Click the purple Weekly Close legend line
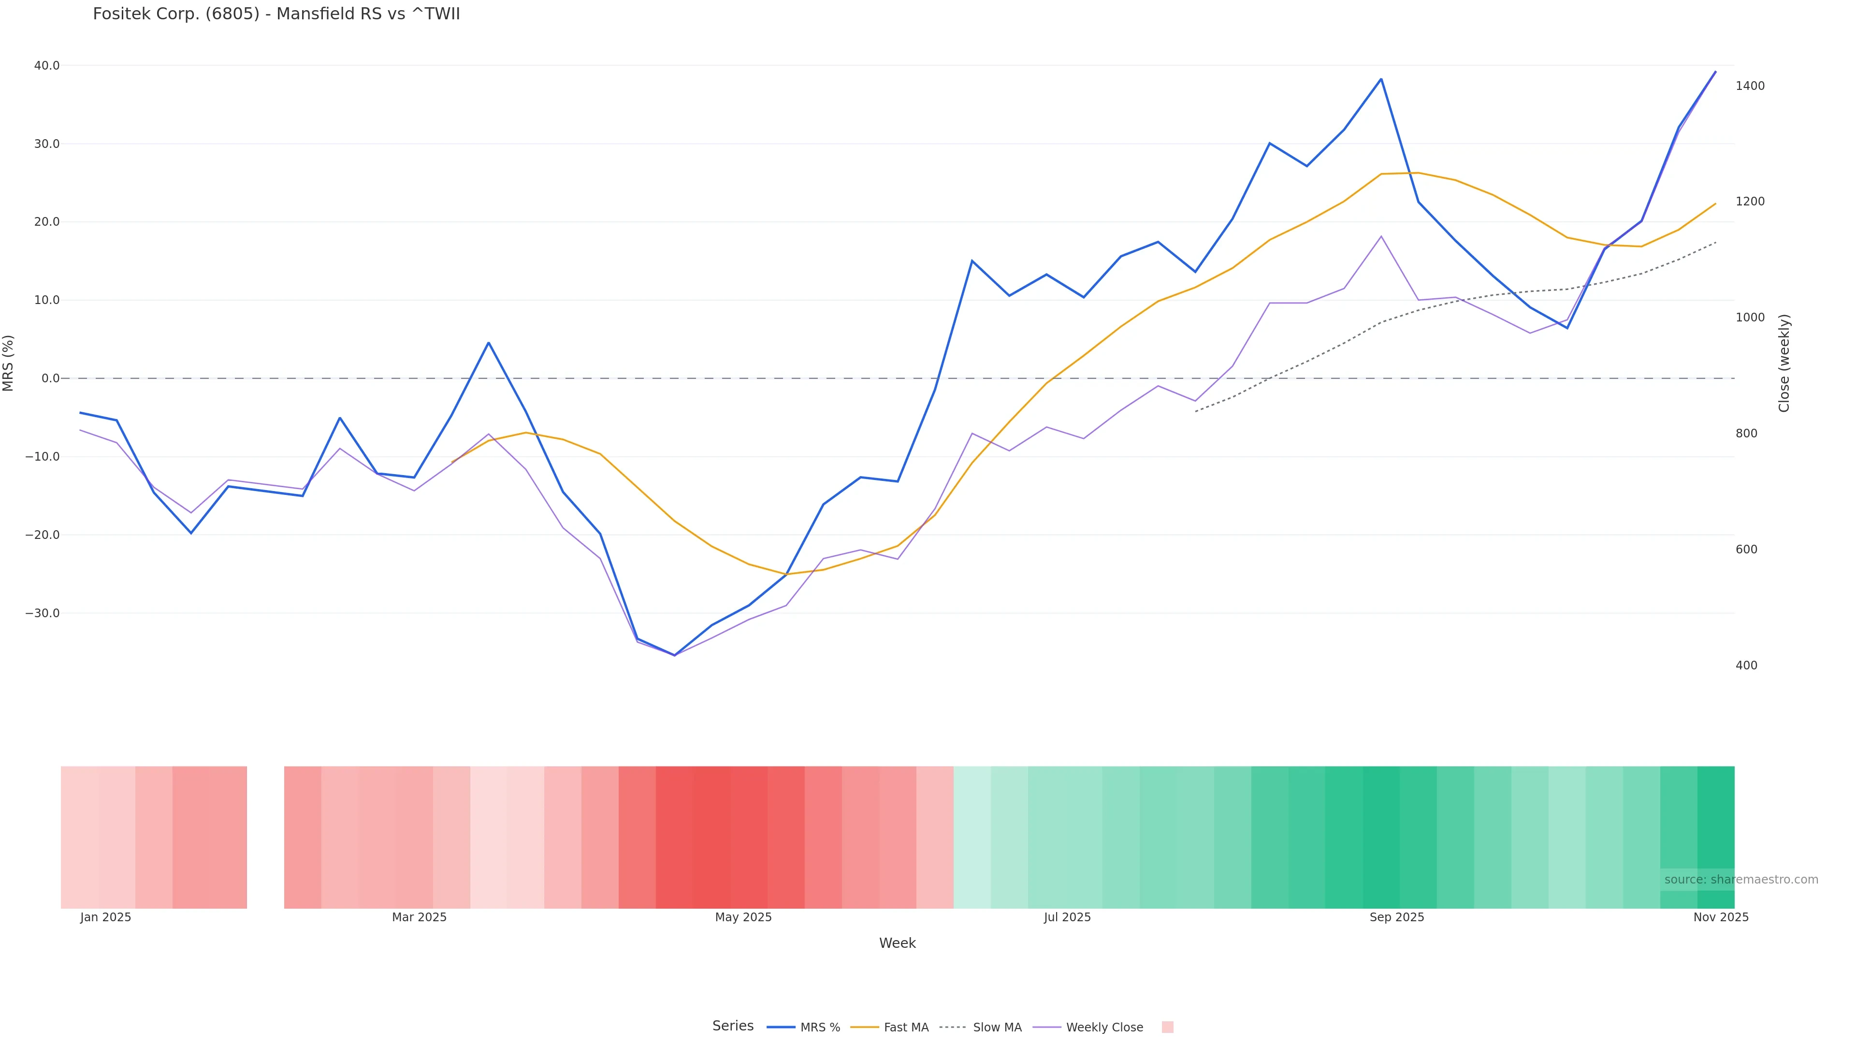This screenshot has height=1044, width=1856. (1046, 1027)
